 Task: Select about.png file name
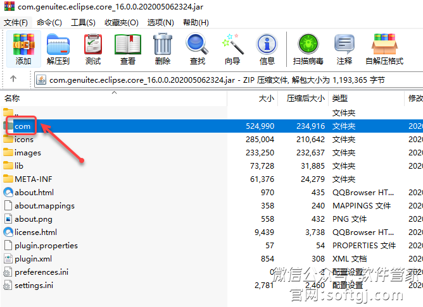point(34,219)
